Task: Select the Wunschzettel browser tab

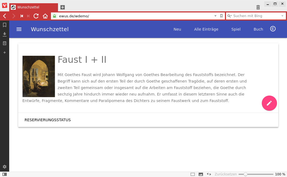Action: click(33, 7)
